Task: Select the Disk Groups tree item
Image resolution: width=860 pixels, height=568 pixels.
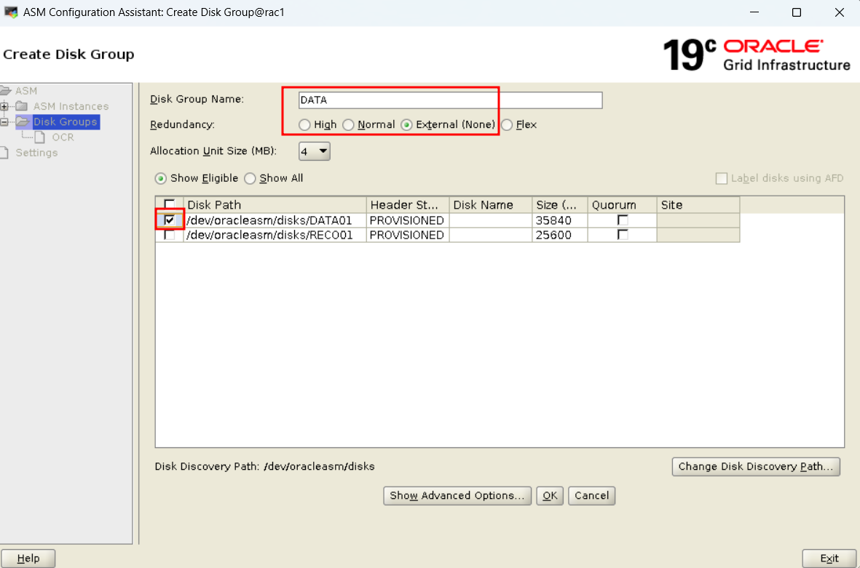Action: click(66, 121)
